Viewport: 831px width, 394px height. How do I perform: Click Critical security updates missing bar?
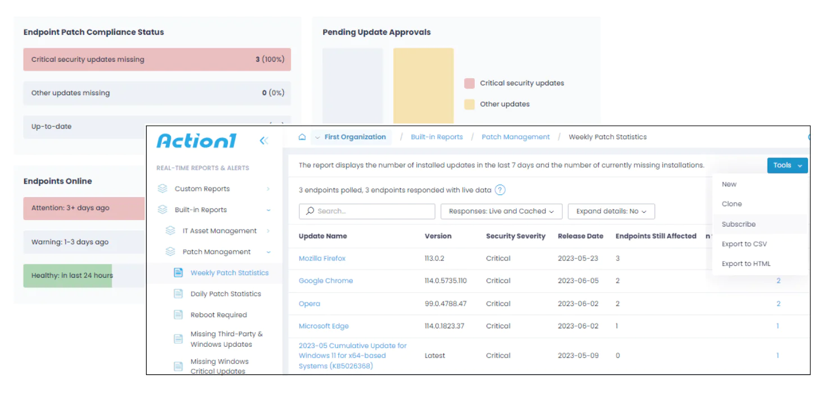pos(157,59)
